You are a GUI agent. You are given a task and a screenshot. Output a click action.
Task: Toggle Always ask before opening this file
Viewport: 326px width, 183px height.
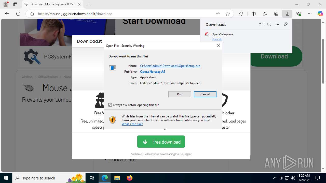click(x=110, y=105)
